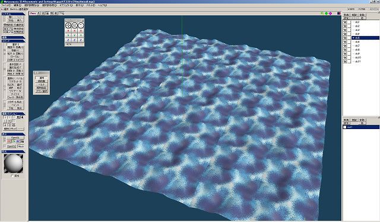Select the middle rotate view icon in floating panel
380x222 pixels.
tap(74, 25)
